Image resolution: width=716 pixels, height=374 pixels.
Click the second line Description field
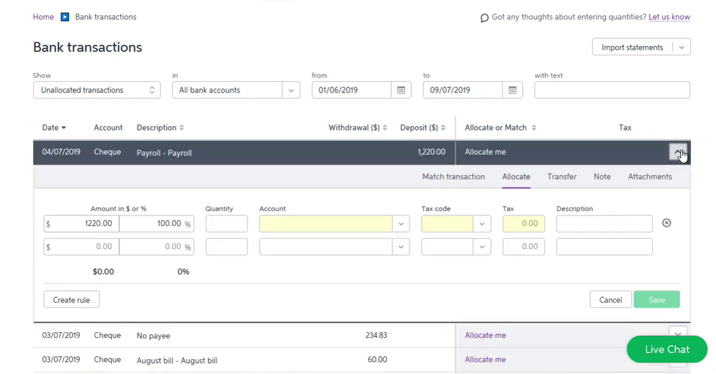click(604, 247)
